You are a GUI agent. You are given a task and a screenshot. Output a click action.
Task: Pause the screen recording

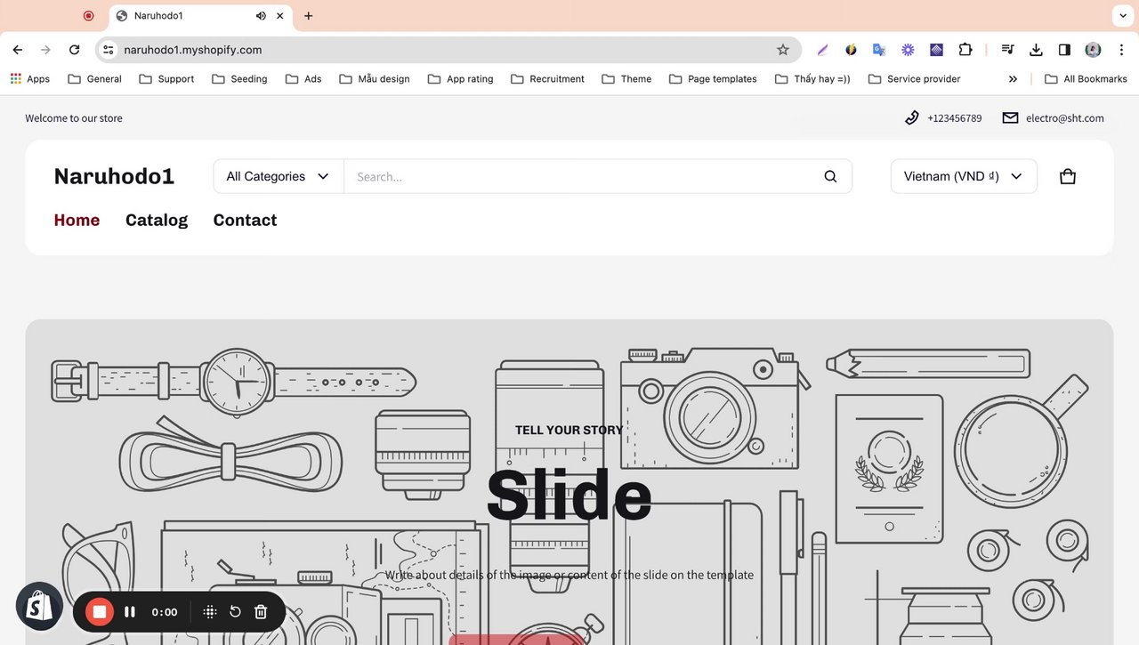click(x=130, y=611)
